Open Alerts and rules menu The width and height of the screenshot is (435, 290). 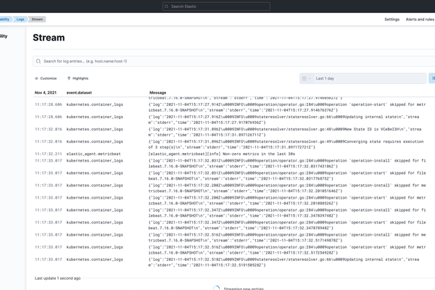pyautogui.click(x=420, y=20)
